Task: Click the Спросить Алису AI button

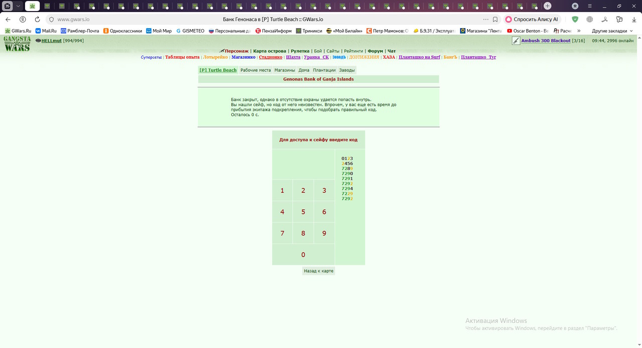Action: [532, 19]
